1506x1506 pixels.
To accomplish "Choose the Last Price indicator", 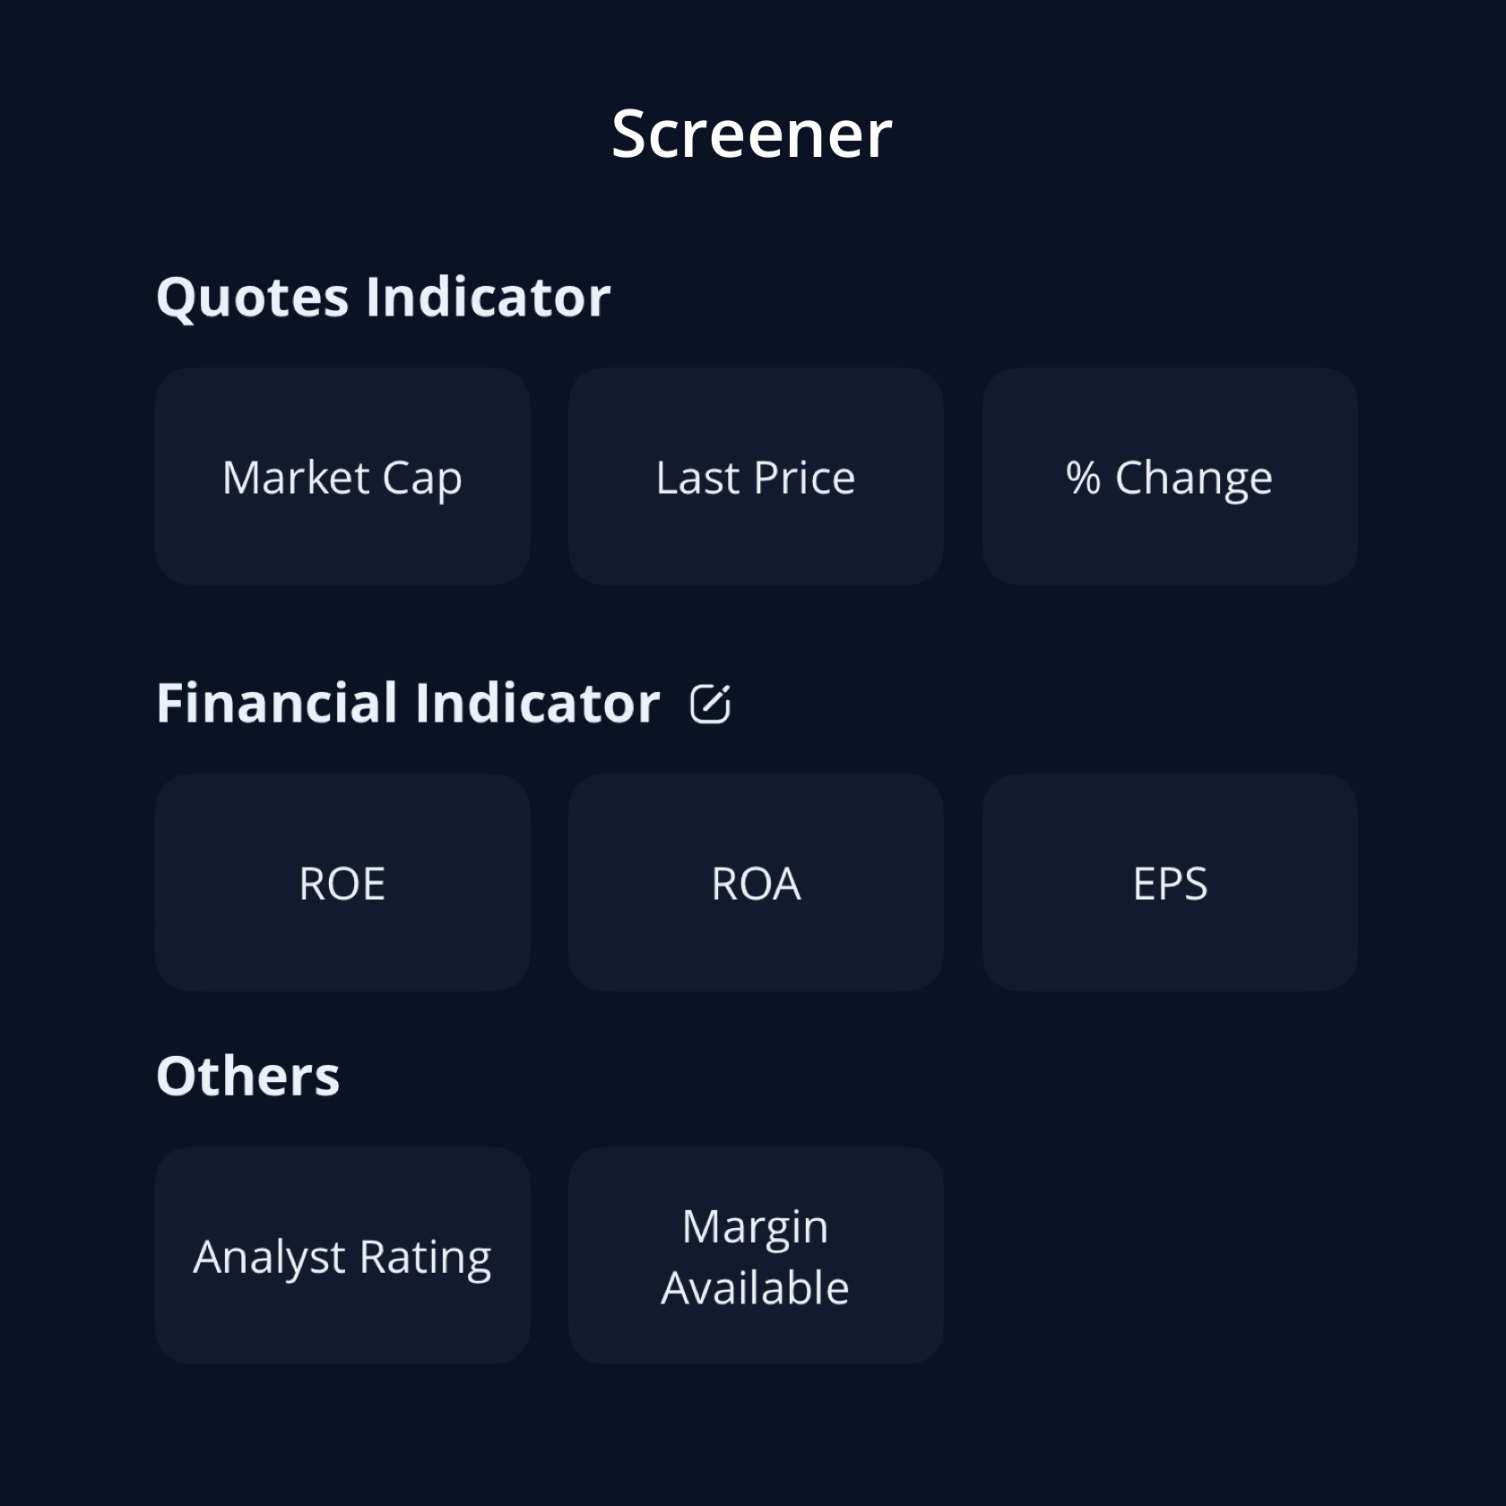I will 756,477.
